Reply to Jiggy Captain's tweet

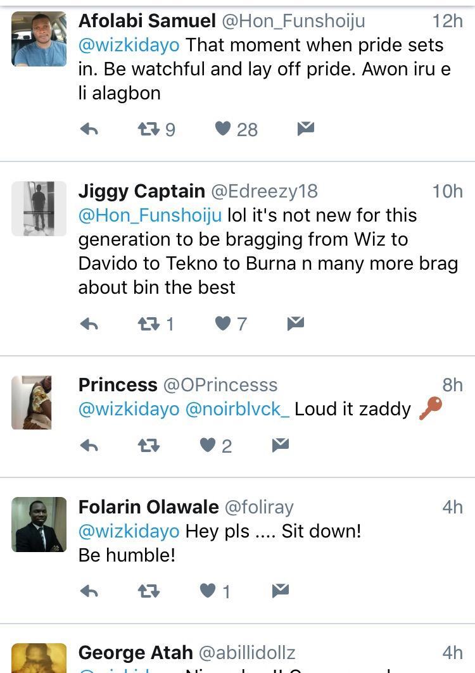coord(89,324)
